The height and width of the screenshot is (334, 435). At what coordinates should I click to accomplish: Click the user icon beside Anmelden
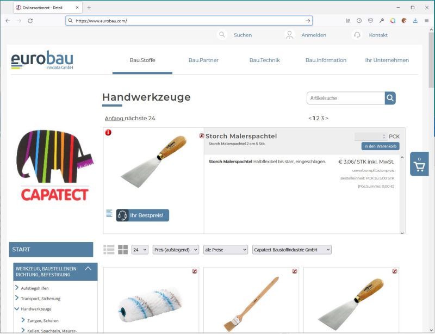pos(290,35)
